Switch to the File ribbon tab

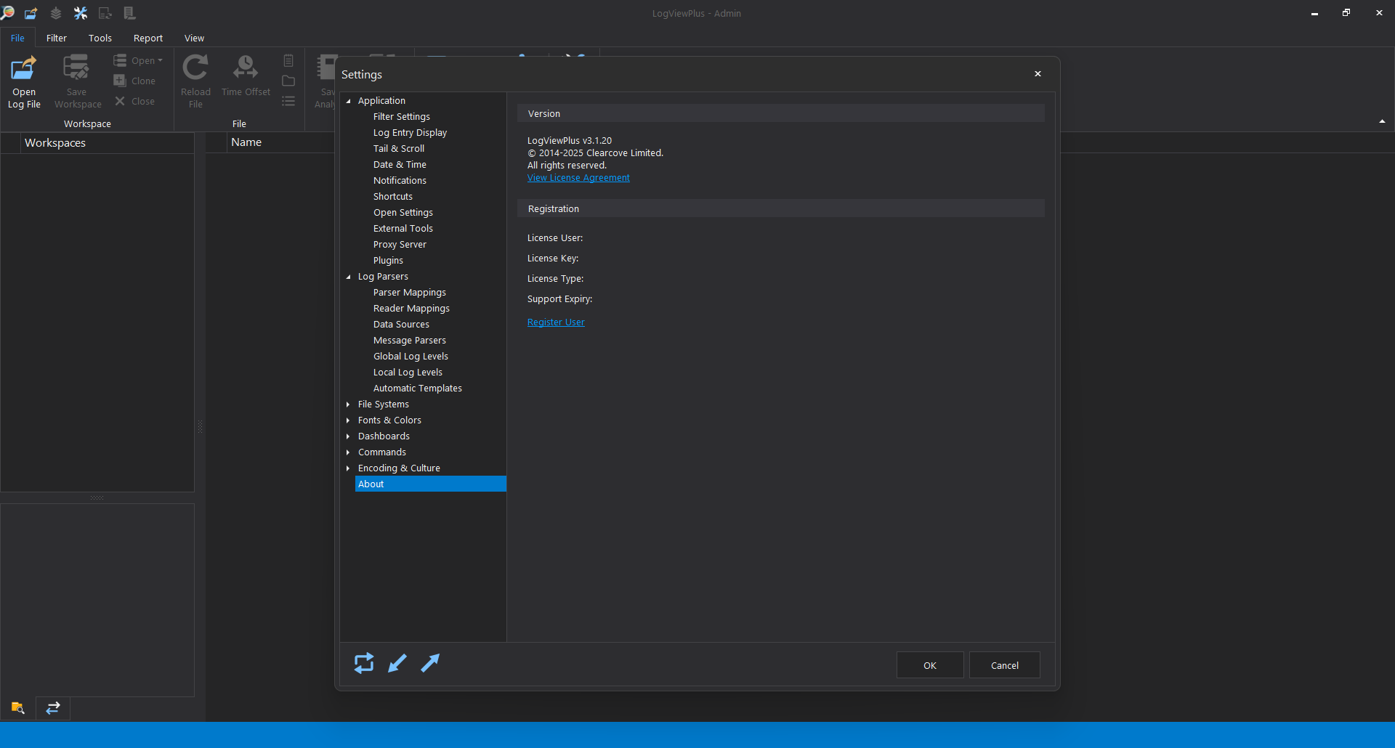coord(17,38)
